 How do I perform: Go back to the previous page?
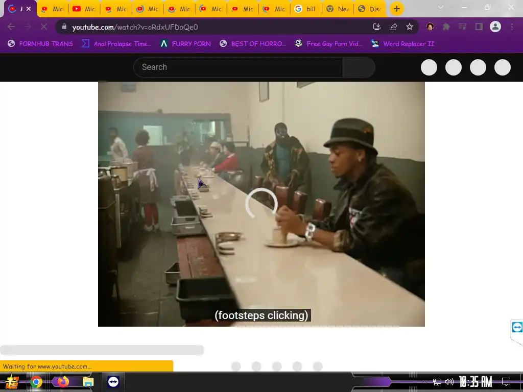(11, 27)
